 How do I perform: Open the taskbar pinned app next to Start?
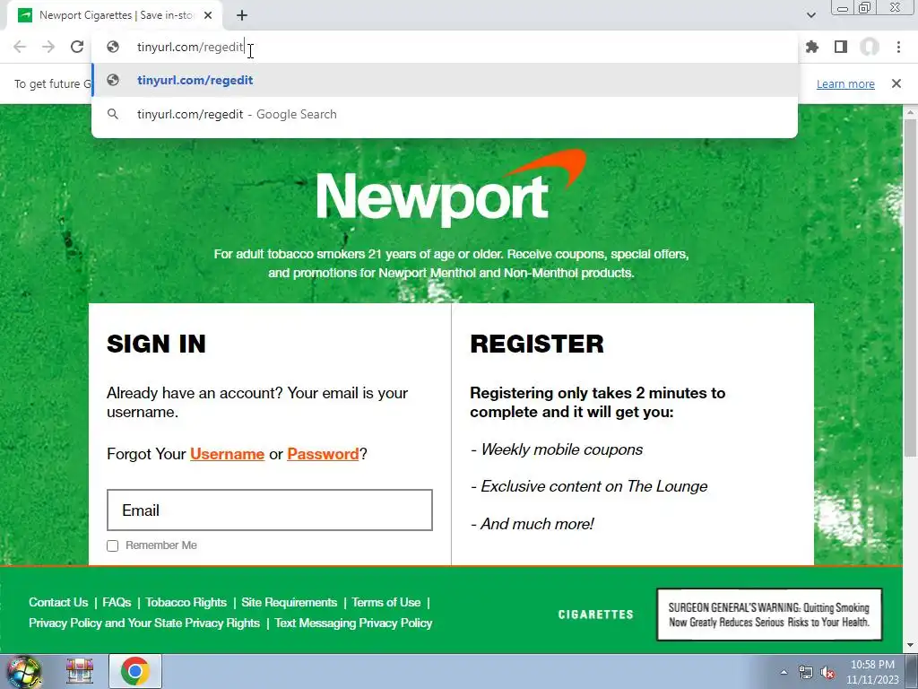click(80, 671)
